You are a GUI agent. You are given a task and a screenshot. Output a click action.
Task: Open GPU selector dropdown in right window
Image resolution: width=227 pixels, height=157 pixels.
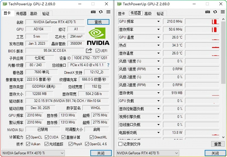click(148, 153)
